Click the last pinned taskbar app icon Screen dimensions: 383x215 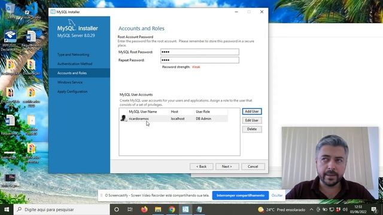tap(199, 210)
